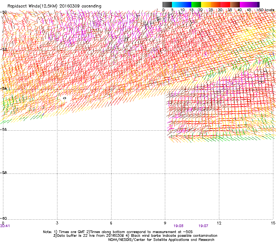Click the title 'Rapidscat Winds(12.5KM) 20160309 ascending'
Viewport: 276px width, 242px height.
(54, 6)
